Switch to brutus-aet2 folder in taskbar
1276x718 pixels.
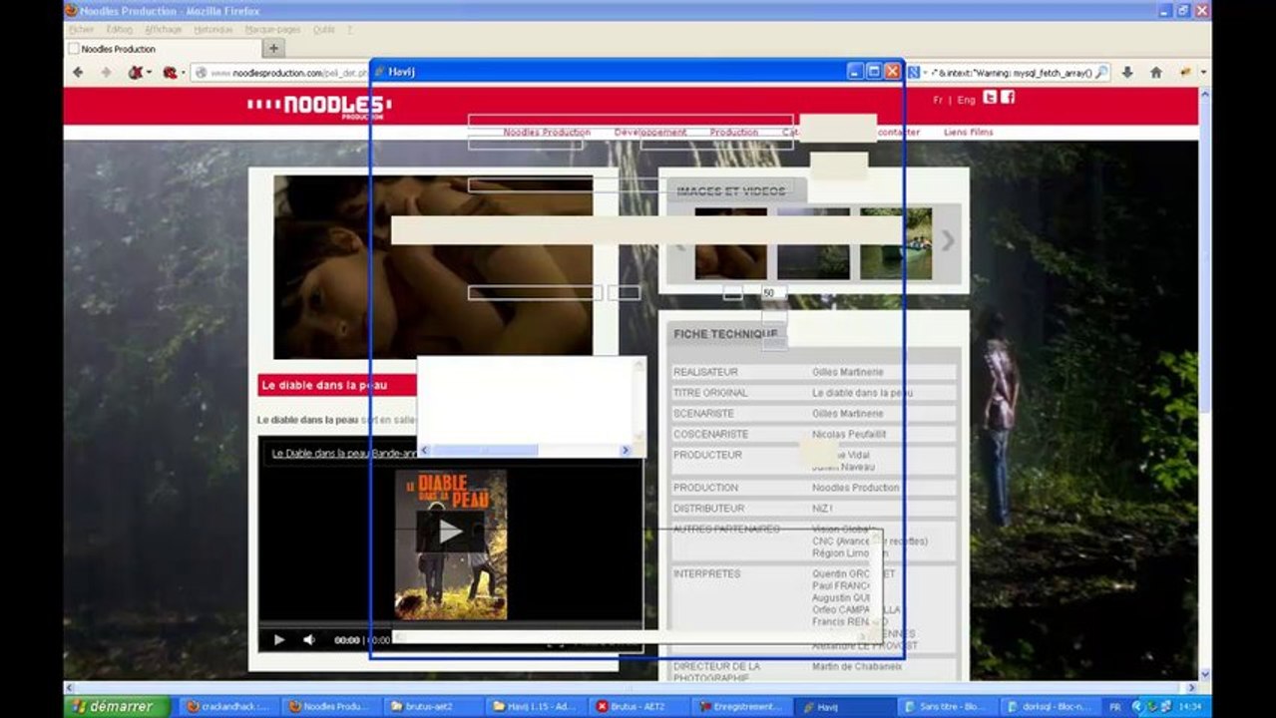434,706
